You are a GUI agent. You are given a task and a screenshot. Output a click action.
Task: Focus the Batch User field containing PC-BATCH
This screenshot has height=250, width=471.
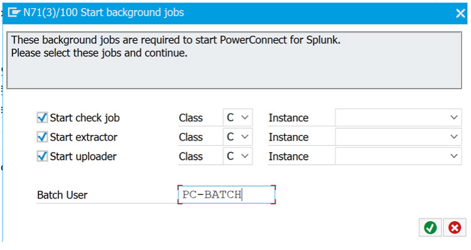pos(227,195)
